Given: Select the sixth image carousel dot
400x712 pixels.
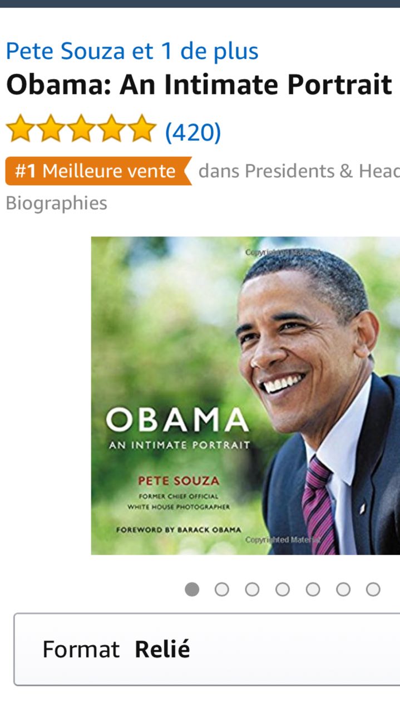Looking at the screenshot, I should coord(343,590).
